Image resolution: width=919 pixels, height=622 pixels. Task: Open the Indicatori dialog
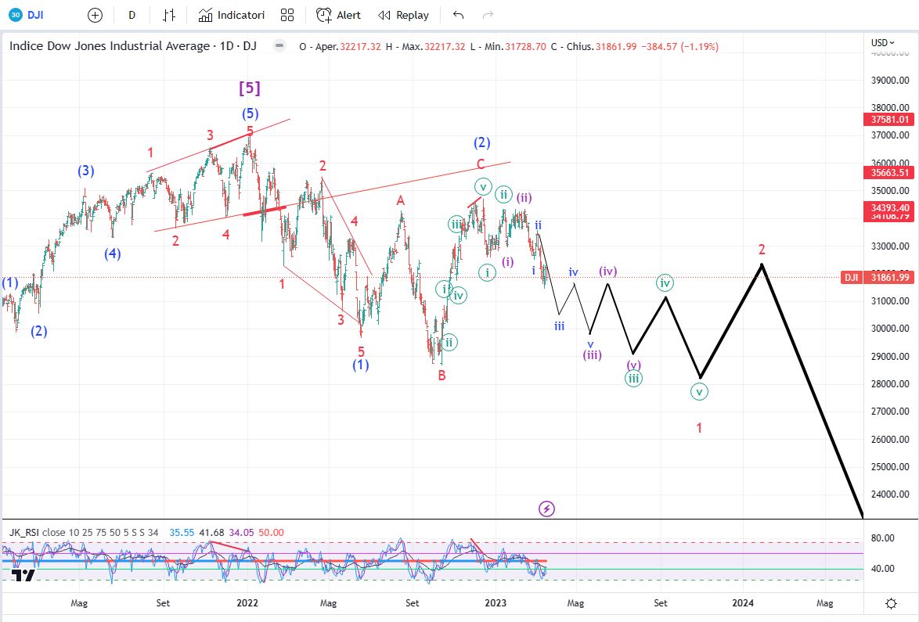232,15
